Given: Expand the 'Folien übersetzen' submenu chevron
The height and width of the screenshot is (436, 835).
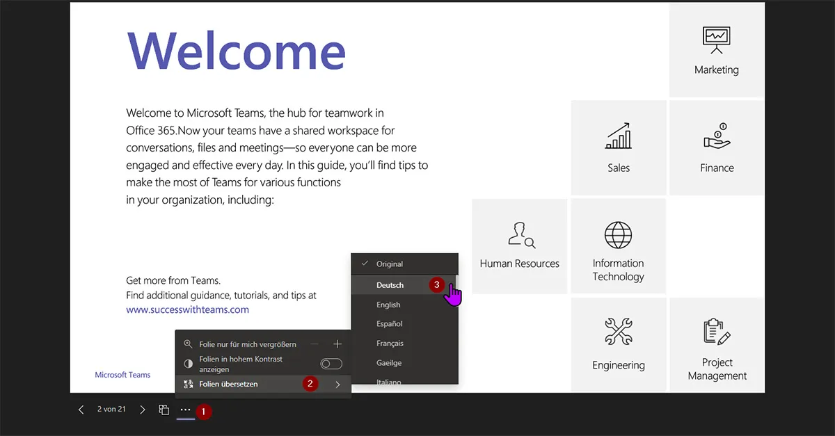Looking at the screenshot, I should pyautogui.click(x=339, y=384).
